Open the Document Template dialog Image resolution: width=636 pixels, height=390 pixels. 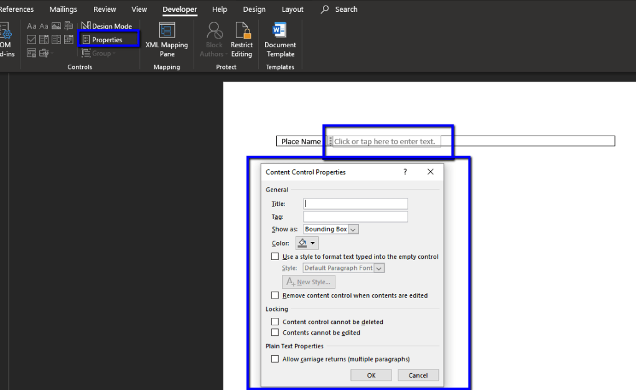280,31
